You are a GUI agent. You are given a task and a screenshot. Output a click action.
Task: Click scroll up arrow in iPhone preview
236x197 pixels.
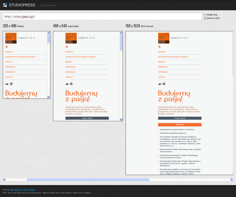(x=48, y=33)
